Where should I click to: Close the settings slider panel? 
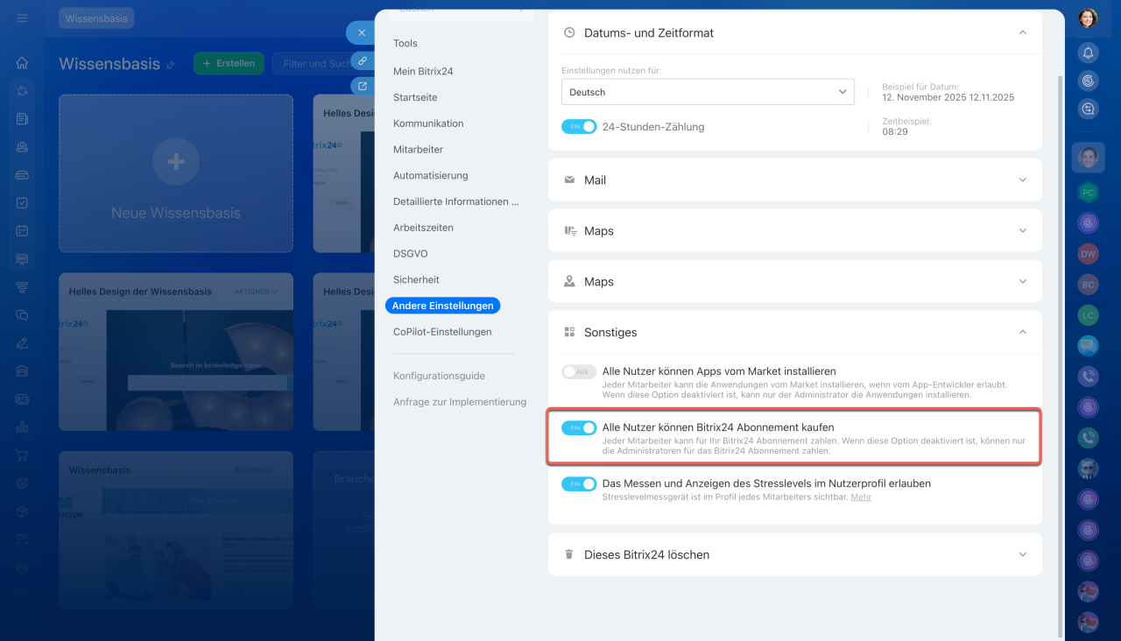point(362,33)
